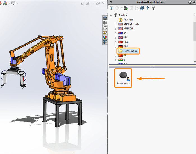Select the Toolbox root entry
This screenshot has width=196, height=154.
[123, 15]
